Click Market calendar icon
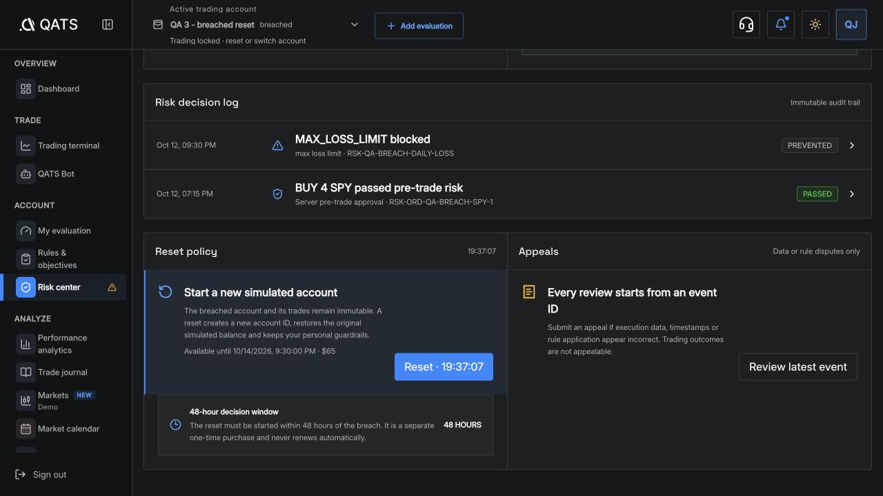 tap(26, 428)
